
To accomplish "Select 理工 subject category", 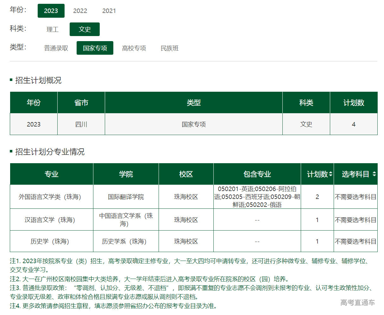I will 53,29.
